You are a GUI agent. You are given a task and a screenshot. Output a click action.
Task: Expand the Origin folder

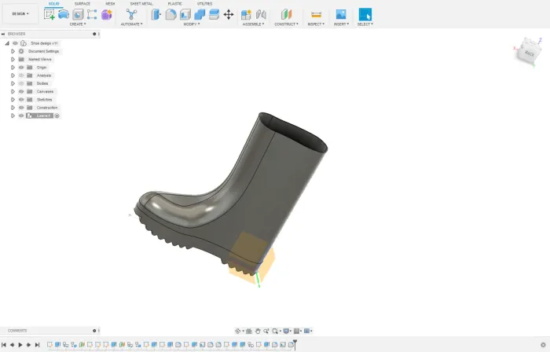pos(13,68)
